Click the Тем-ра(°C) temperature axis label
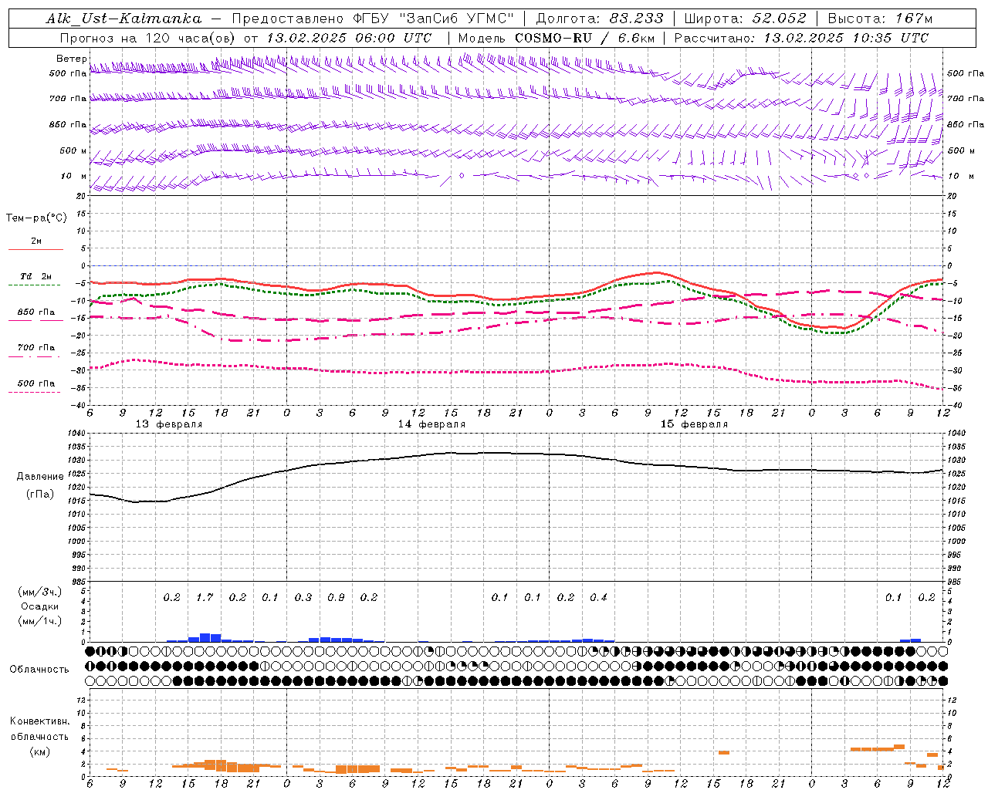988x790 pixels. 36,218
